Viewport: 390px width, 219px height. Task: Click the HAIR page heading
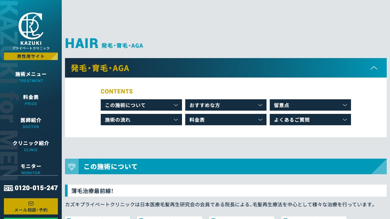(82, 43)
